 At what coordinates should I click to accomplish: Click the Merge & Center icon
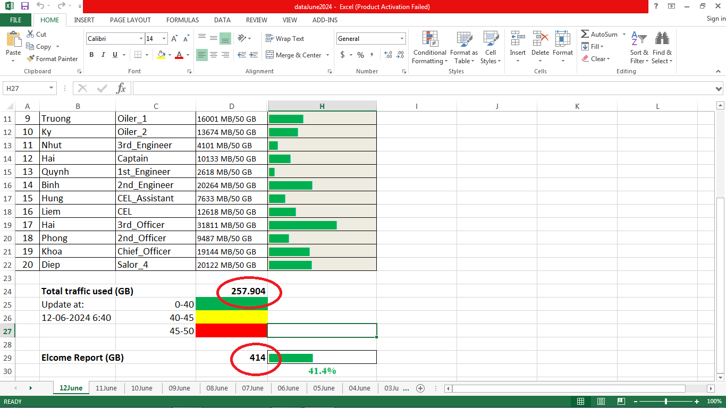(x=269, y=55)
